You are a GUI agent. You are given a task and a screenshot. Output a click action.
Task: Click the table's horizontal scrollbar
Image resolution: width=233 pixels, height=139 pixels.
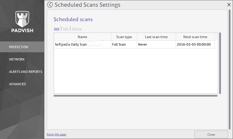[135, 96]
